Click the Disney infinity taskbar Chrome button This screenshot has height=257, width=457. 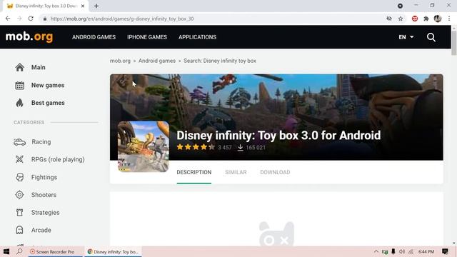114,252
